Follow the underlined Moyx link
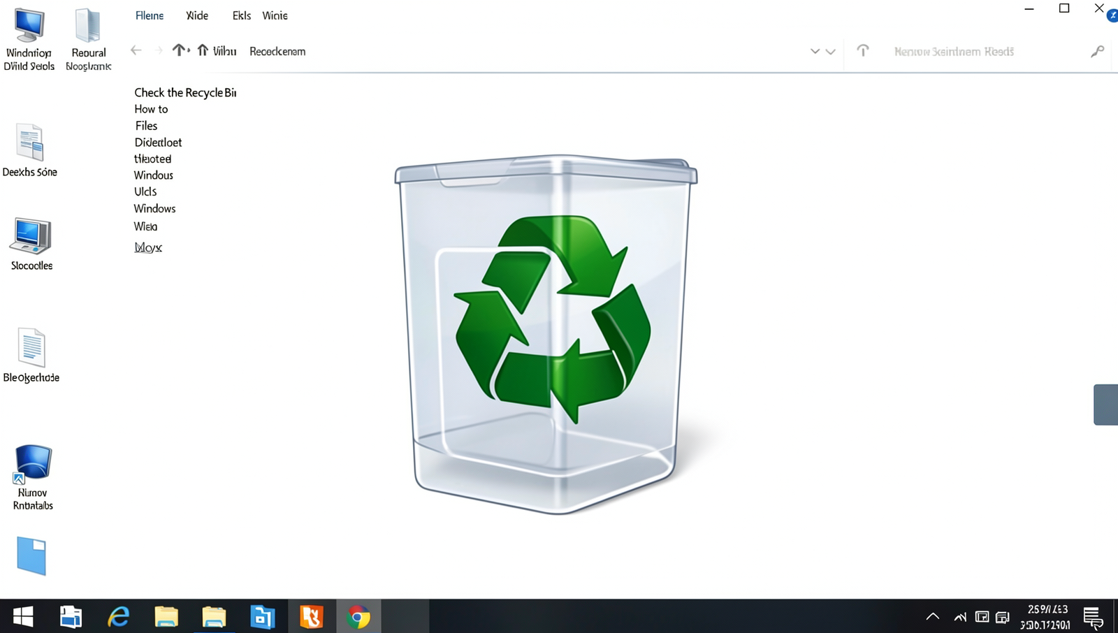Image resolution: width=1118 pixels, height=633 pixels. pyautogui.click(x=148, y=247)
